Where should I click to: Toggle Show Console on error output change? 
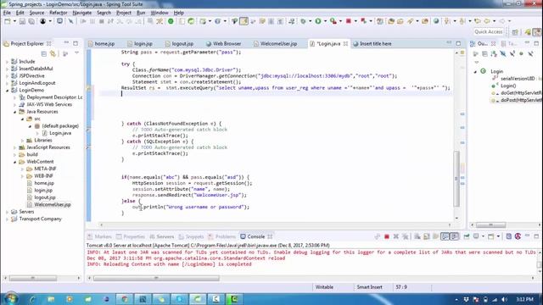pos(455,236)
